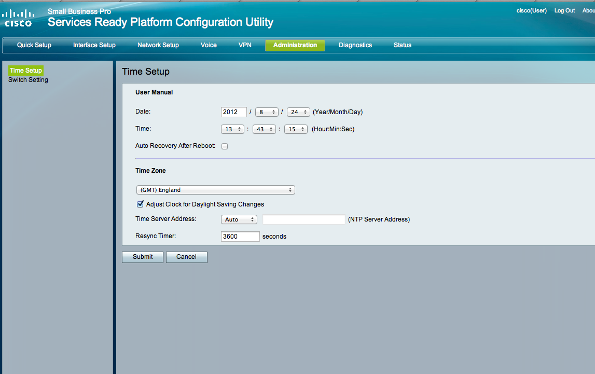Uncheck Adjust Clock for Daylight Saving Changes
This screenshot has width=595, height=374.
(140, 204)
